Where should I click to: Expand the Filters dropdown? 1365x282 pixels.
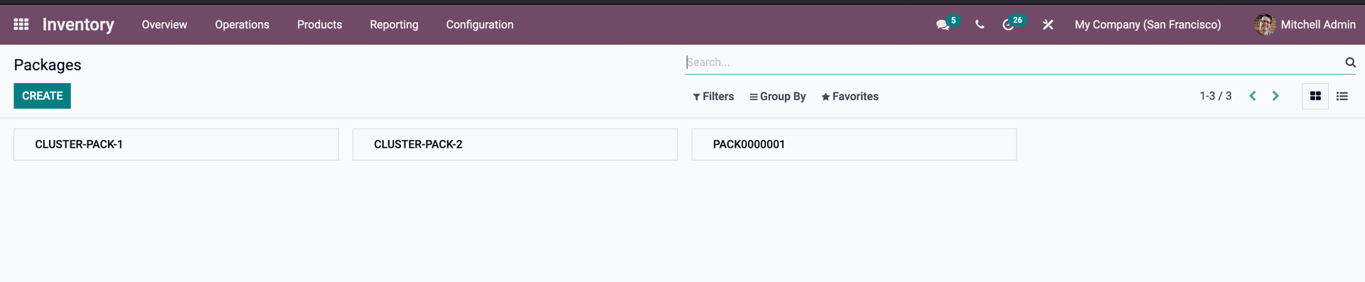714,97
